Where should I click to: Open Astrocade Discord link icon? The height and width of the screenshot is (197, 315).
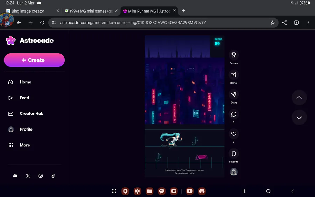point(15,176)
